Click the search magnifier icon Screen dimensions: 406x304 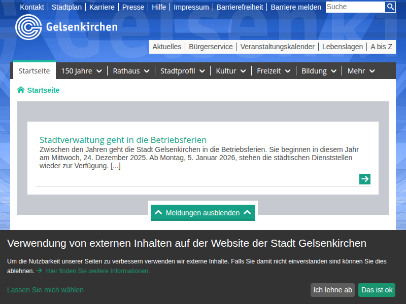(x=390, y=7)
